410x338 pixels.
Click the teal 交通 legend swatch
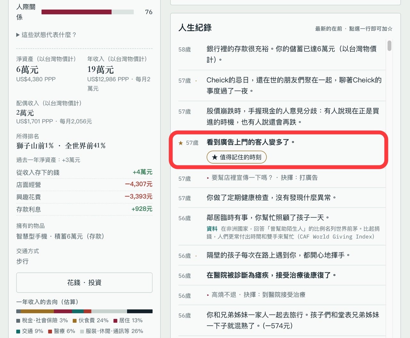(18, 331)
